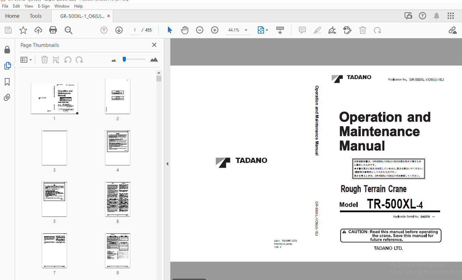Go to previous page arrow
Image resolution: width=462 pixels, height=280 pixels.
(104, 30)
